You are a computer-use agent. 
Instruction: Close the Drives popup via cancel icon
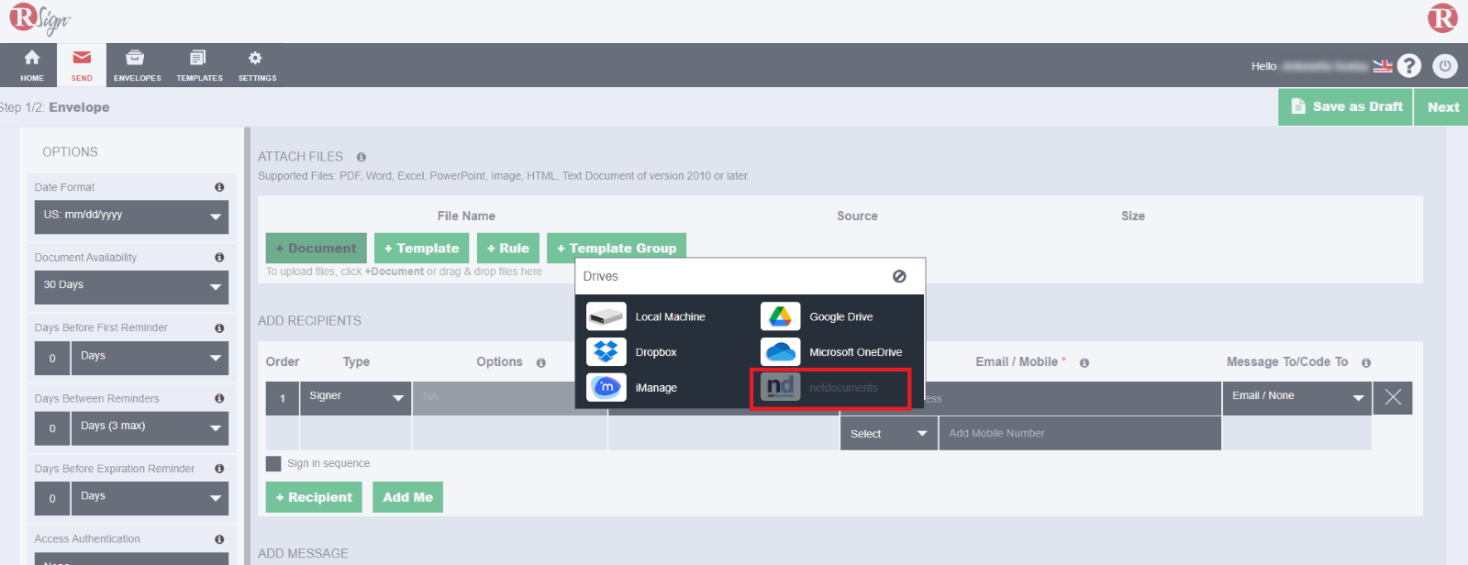(899, 276)
